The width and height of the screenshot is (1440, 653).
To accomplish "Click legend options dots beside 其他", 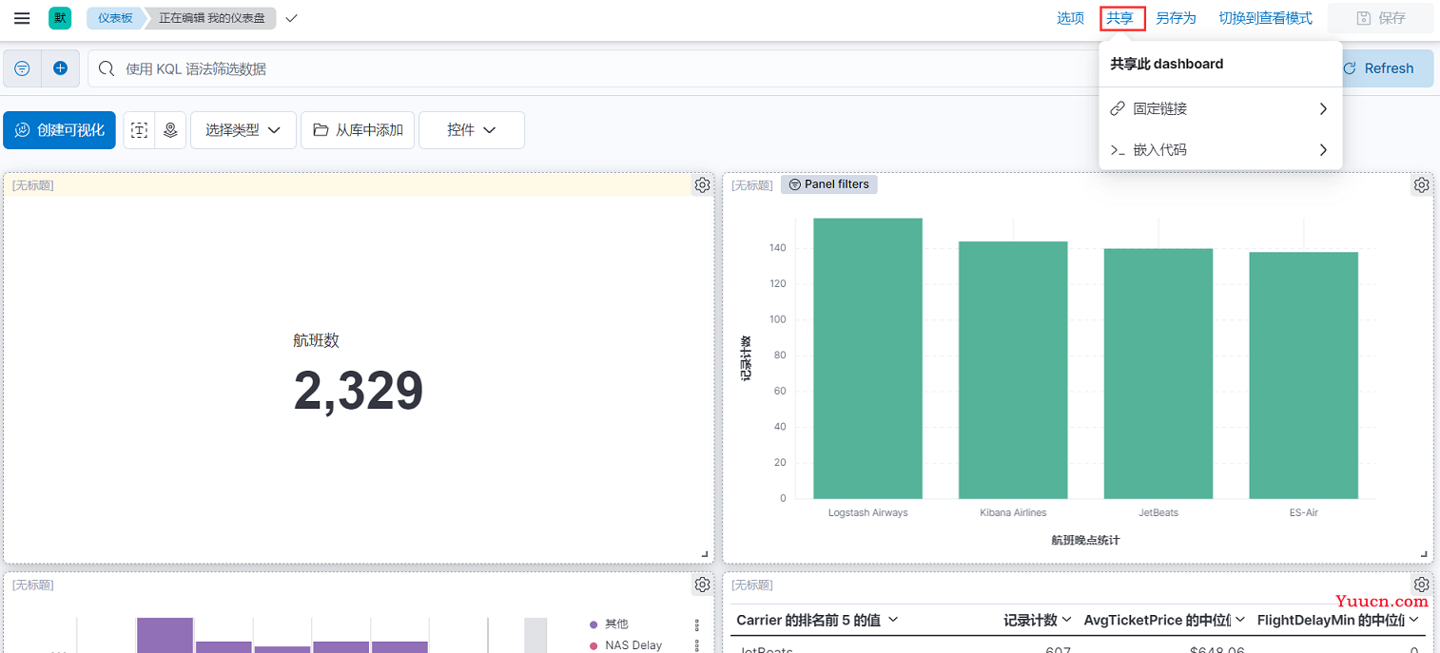I will [697, 624].
